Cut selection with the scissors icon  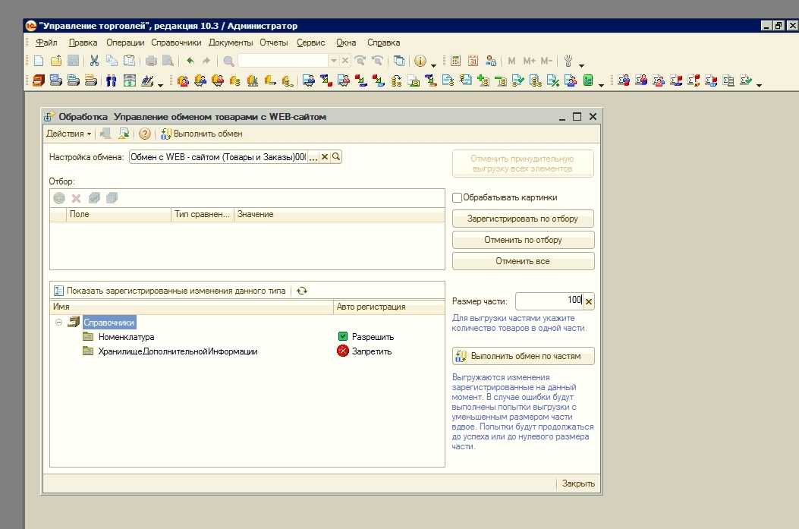click(x=94, y=61)
